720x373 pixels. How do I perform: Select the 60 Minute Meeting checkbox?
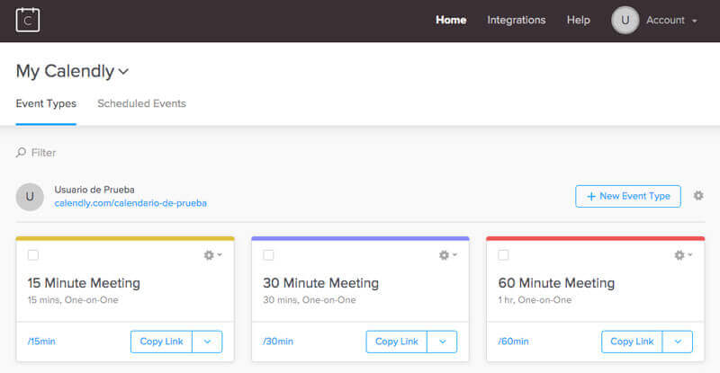504,255
